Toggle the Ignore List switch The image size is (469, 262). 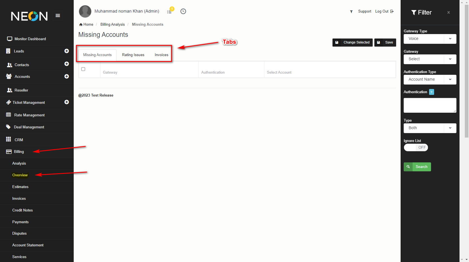(416, 148)
